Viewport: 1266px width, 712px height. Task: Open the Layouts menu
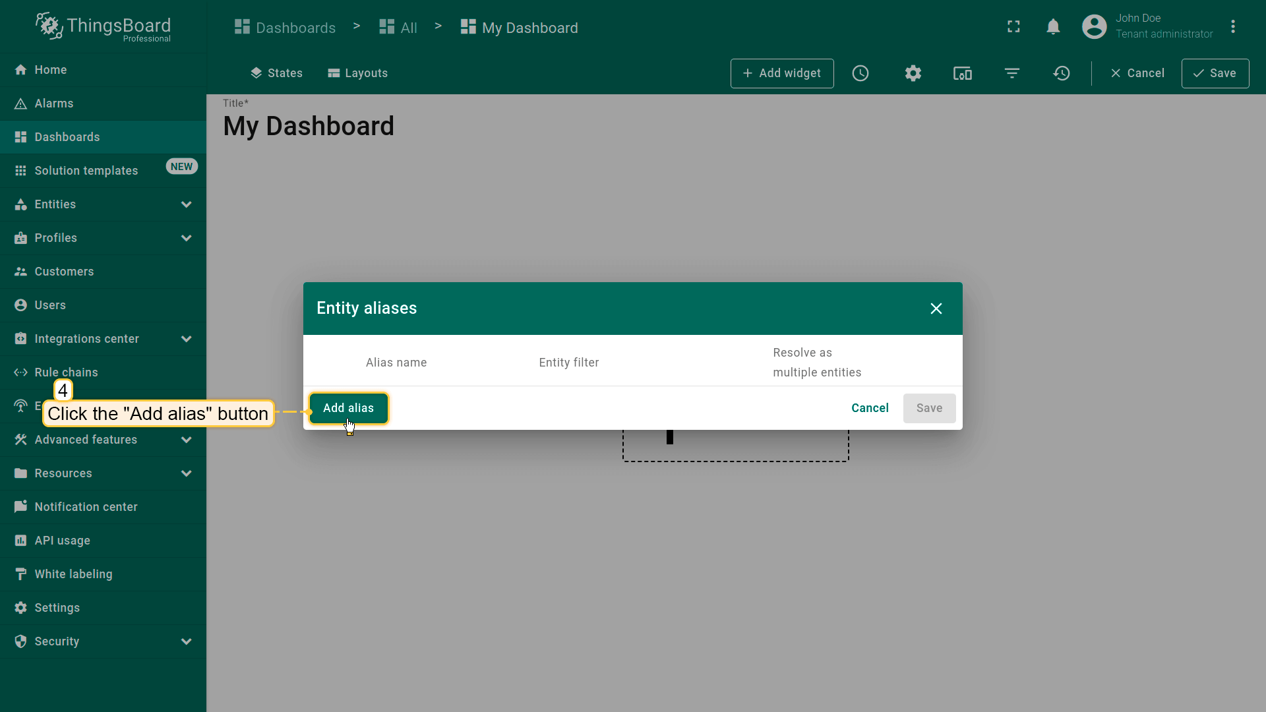(x=357, y=73)
